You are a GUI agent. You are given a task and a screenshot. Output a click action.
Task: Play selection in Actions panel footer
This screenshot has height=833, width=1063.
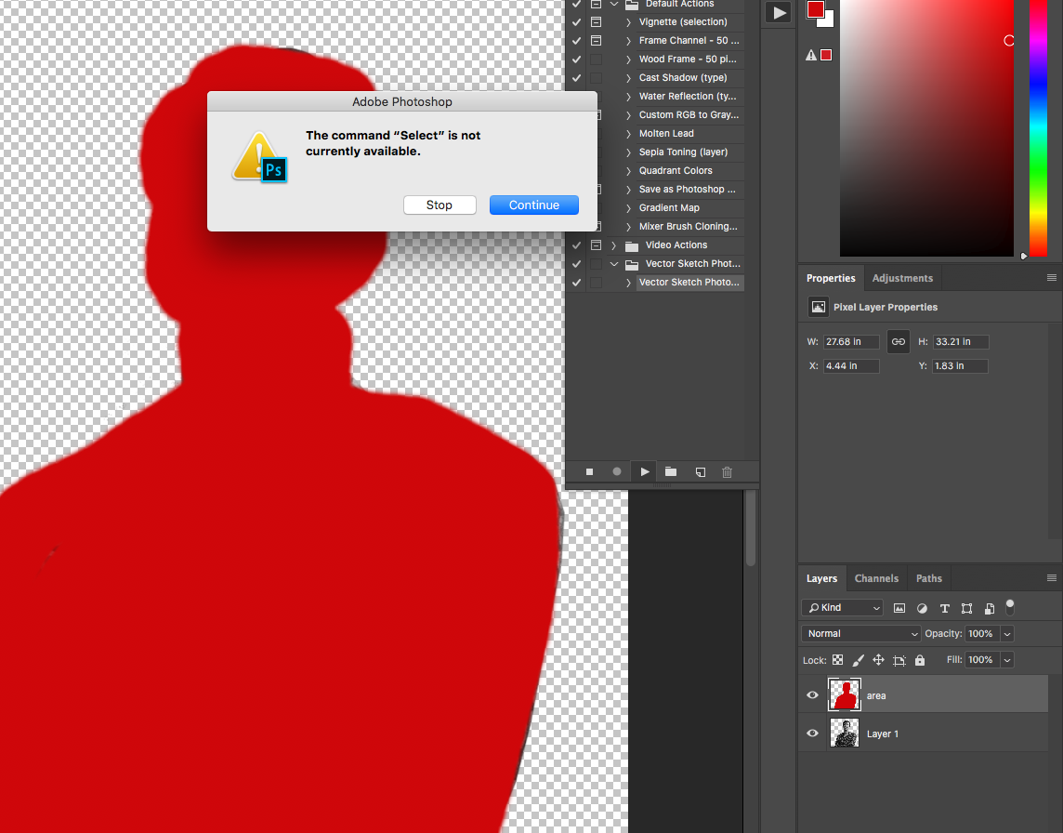(644, 471)
